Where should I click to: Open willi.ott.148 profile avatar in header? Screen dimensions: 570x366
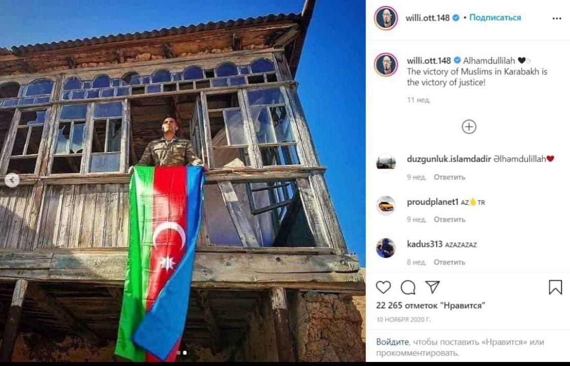[386, 18]
